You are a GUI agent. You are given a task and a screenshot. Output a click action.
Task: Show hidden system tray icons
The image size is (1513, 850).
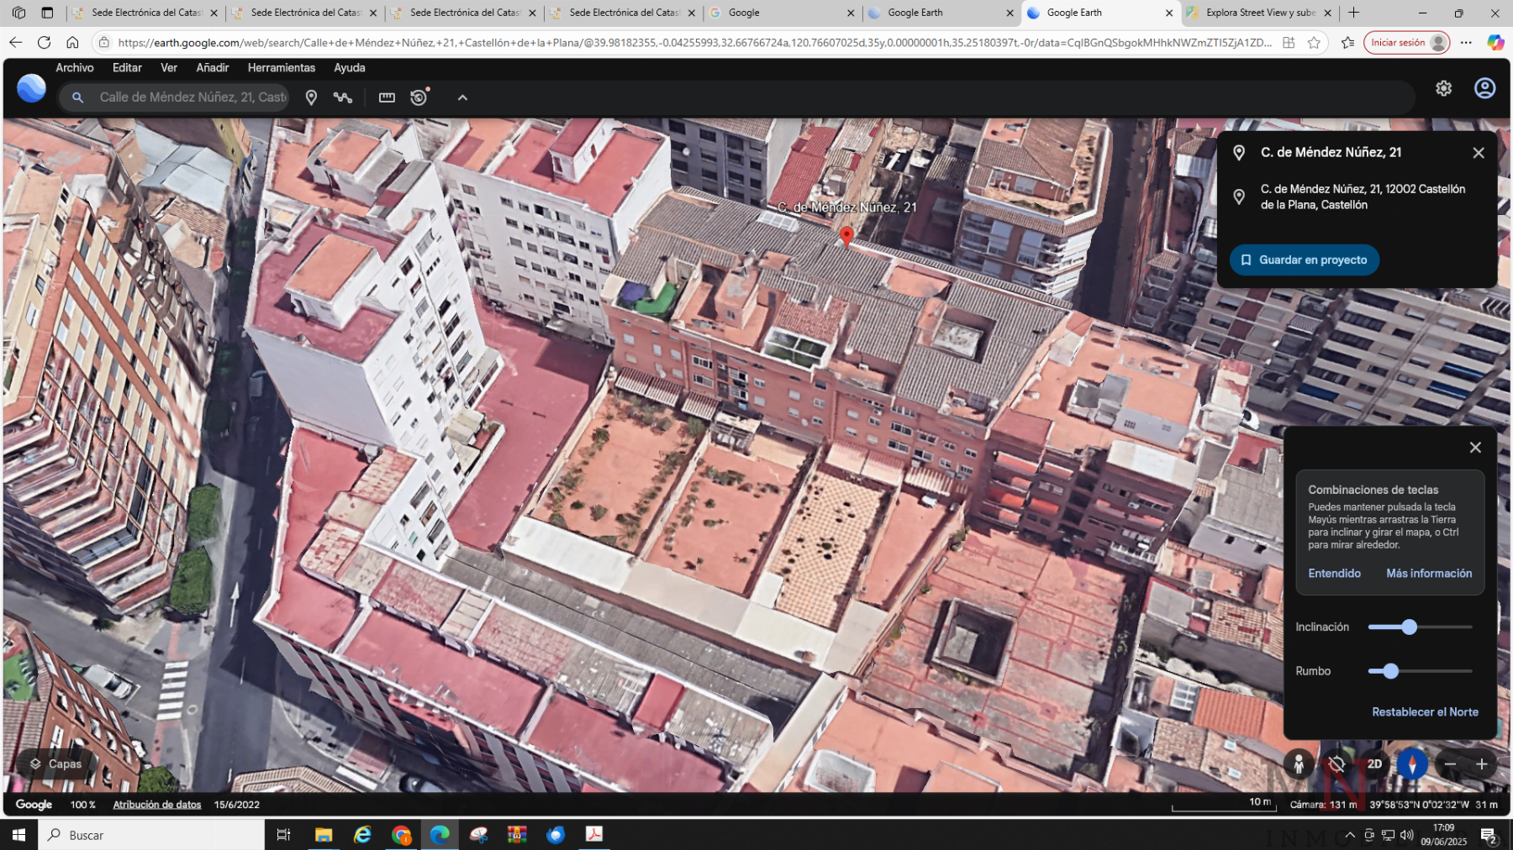tap(1350, 835)
